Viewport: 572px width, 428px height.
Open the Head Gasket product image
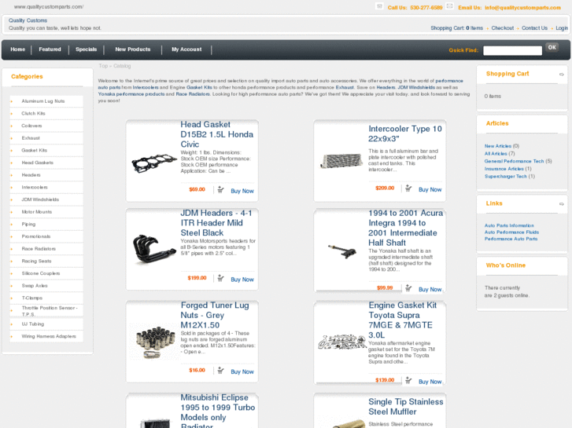tap(154, 163)
